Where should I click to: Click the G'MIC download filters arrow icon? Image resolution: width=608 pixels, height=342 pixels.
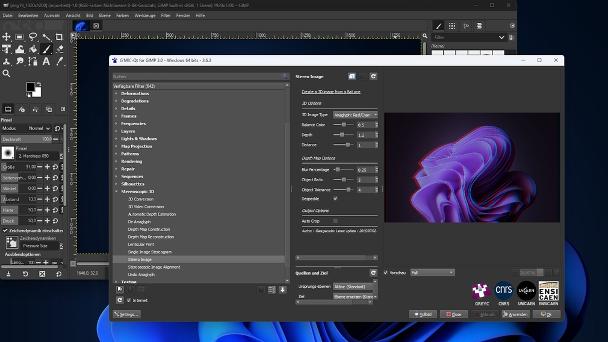pos(282,290)
